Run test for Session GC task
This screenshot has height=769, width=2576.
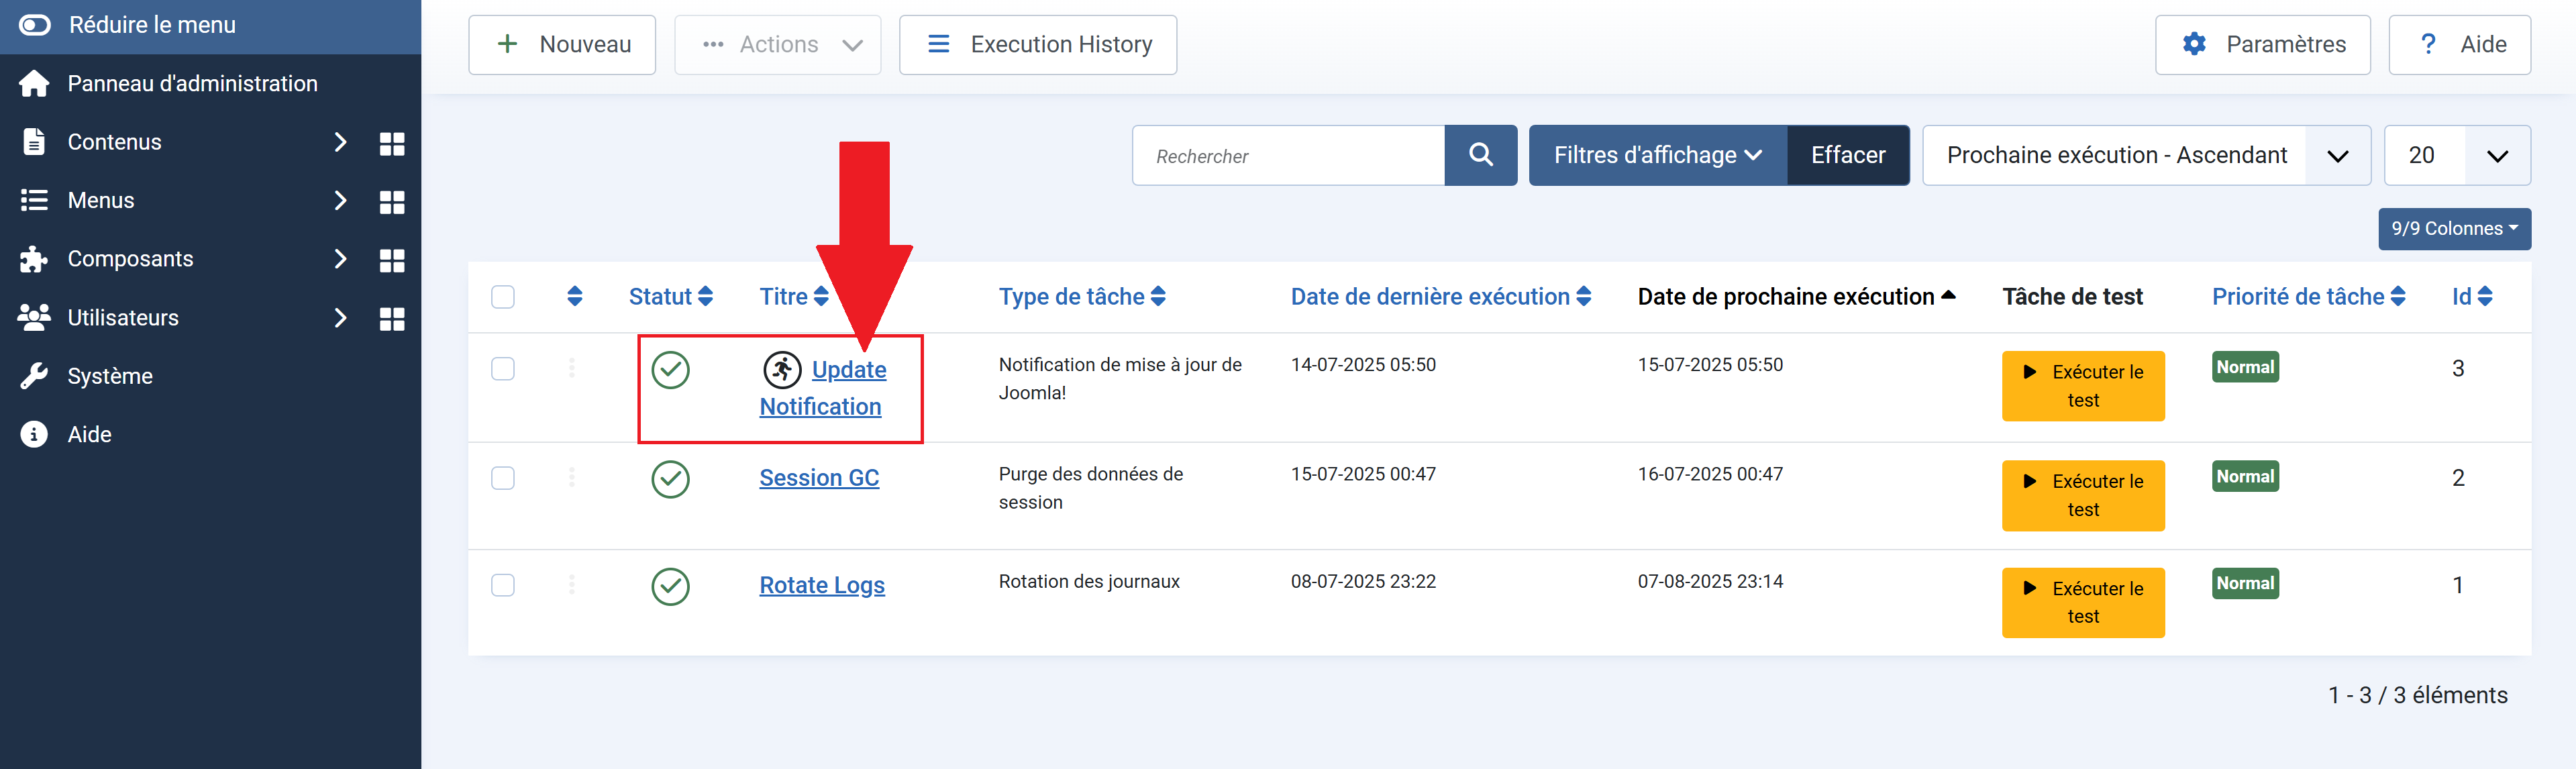coord(2082,495)
